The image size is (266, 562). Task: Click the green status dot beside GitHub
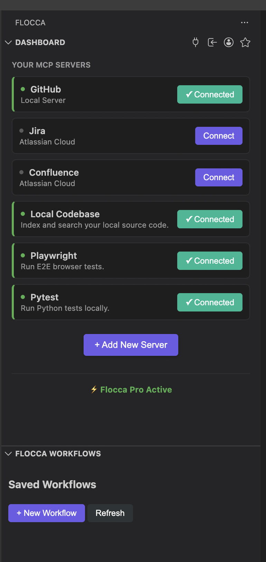23,89
